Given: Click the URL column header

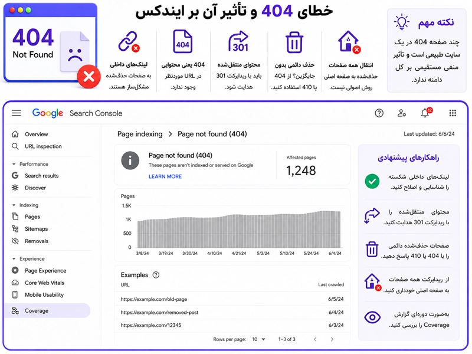Looking at the screenshot, I should coord(125,285).
